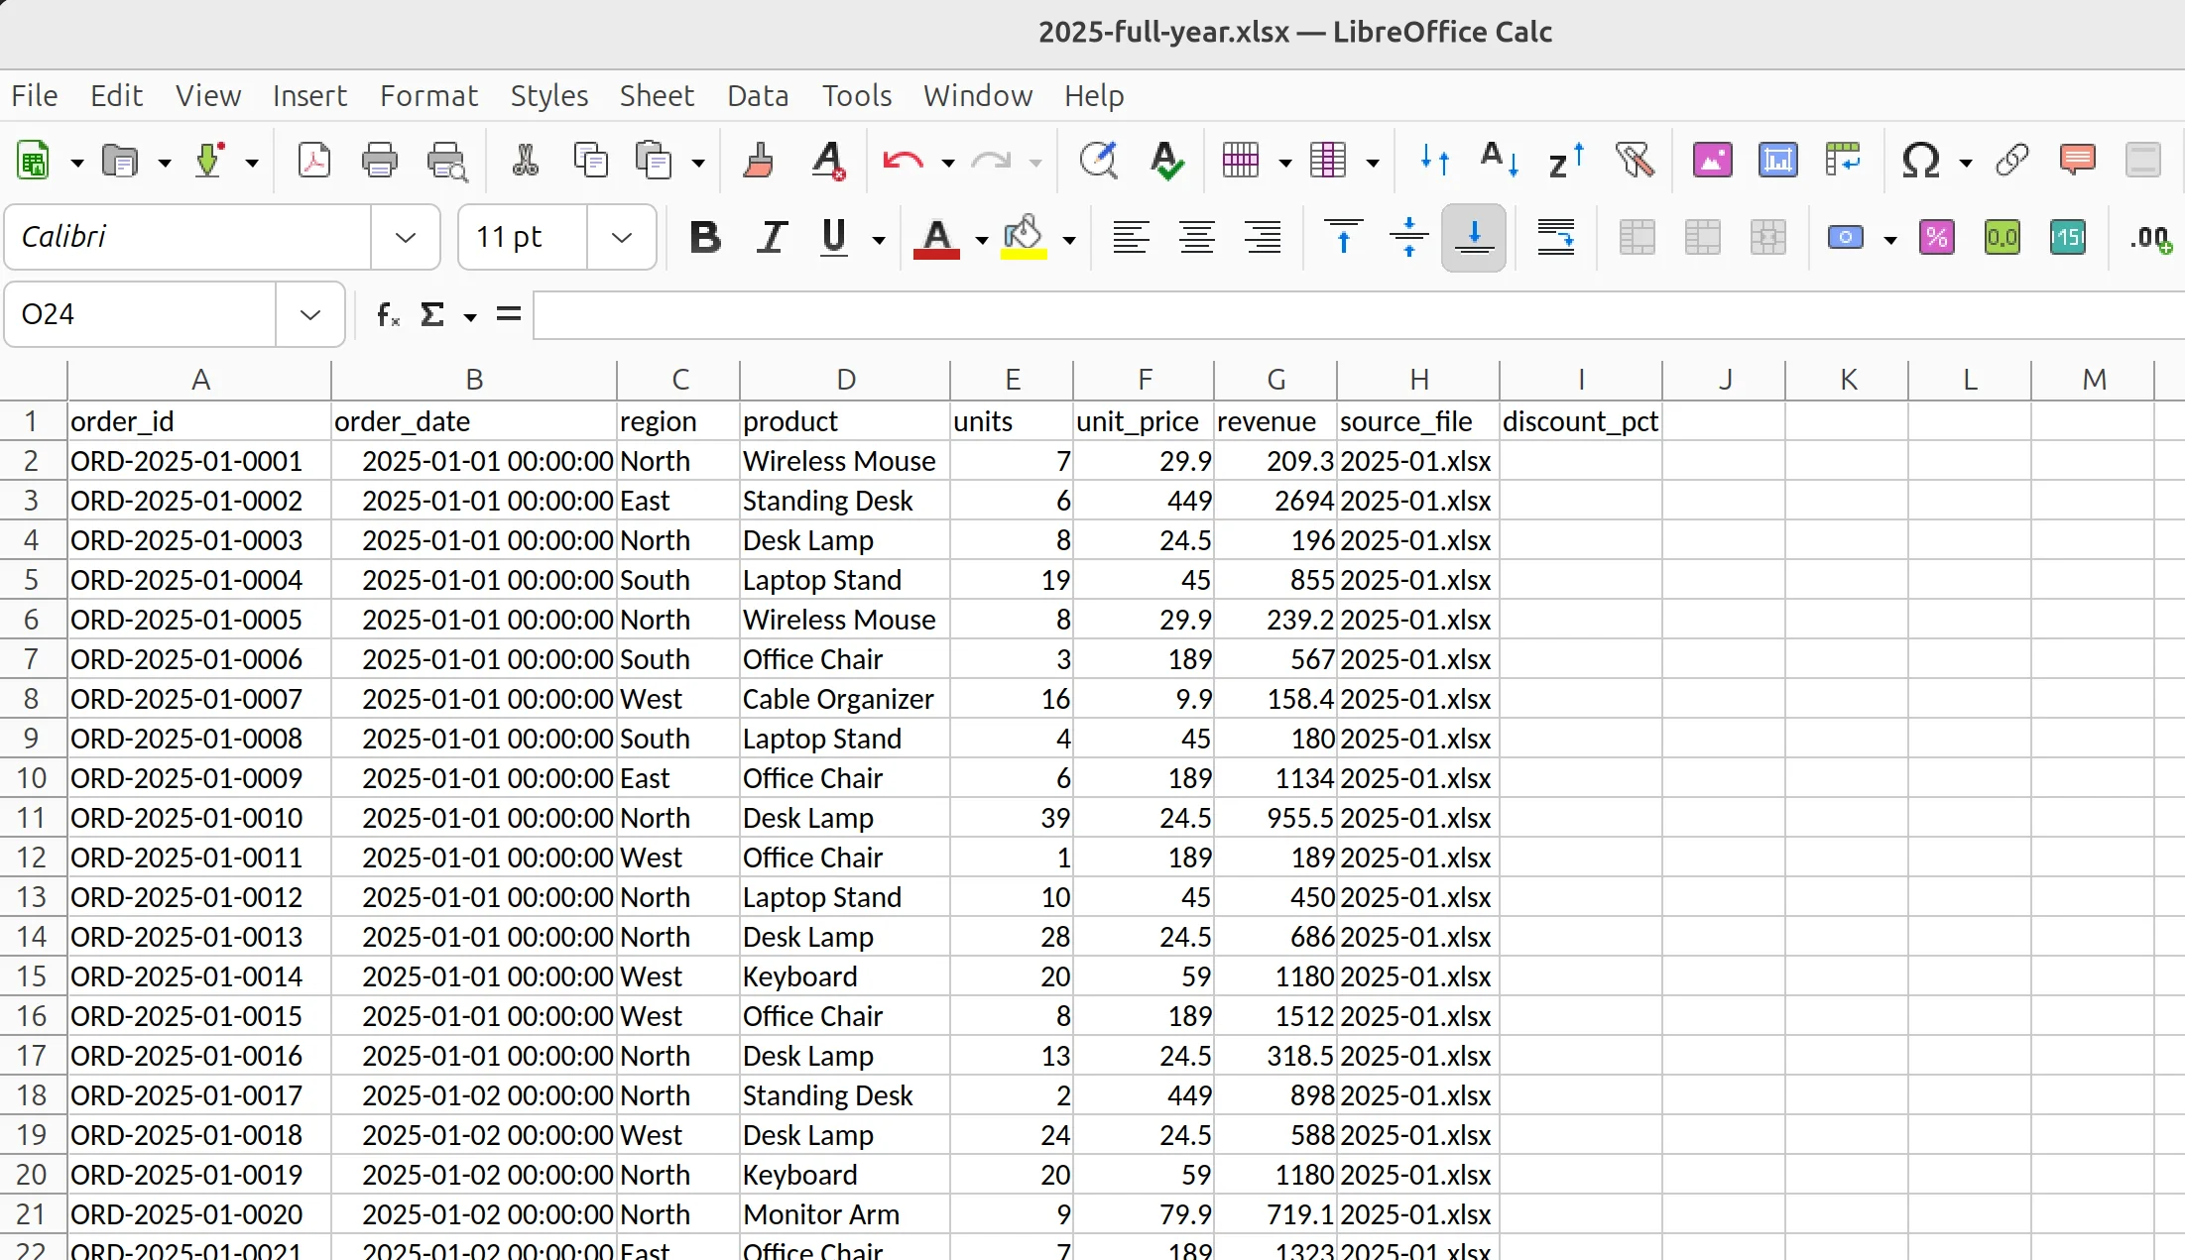Click the formula input line

tap(1357, 315)
